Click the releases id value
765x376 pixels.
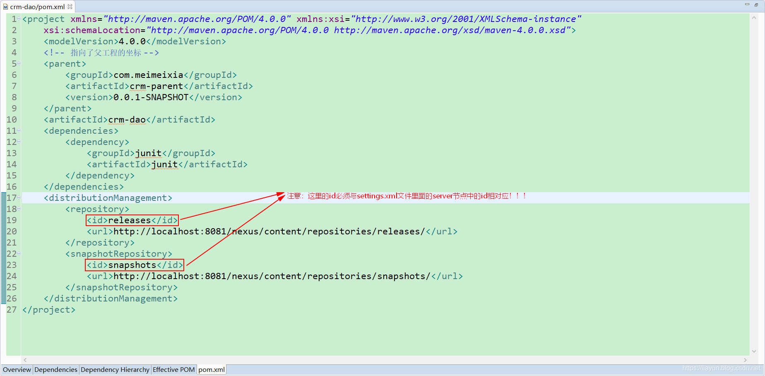click(x=130, y=220)
